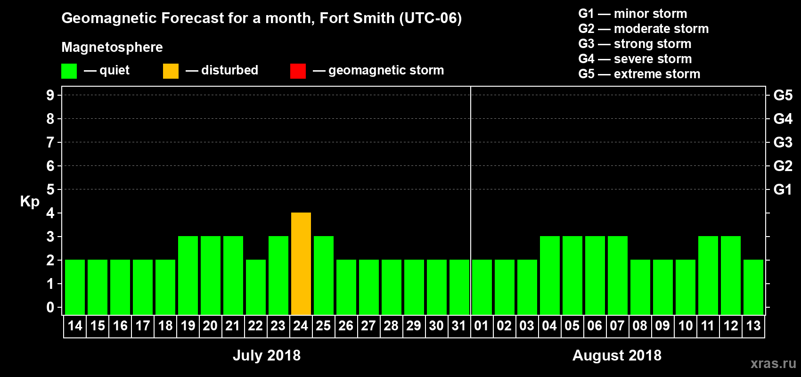Select the green bar for July 14
The height and width of the screenshot is (377, 801).
tap(75, 287)
